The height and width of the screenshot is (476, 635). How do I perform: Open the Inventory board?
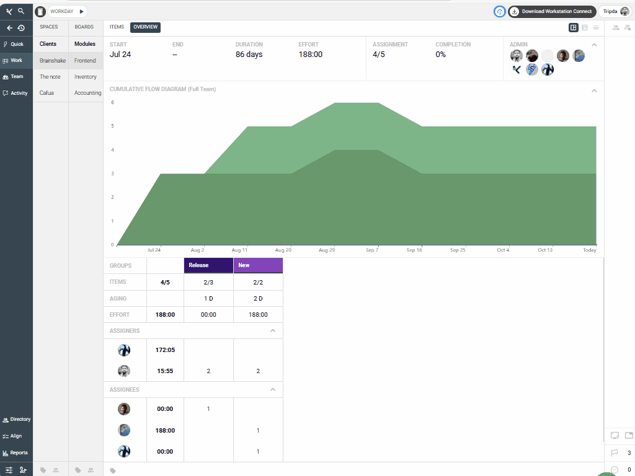click(x=86, y=77)
